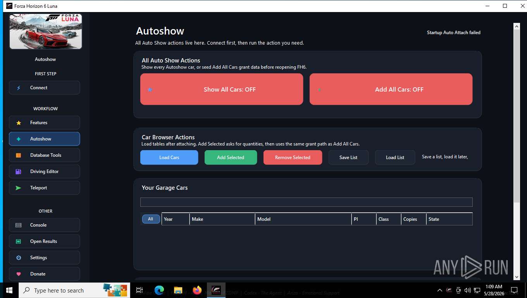Sort by the Copies column header
Screen dimensions: 527x298
[x=413, y=219]
